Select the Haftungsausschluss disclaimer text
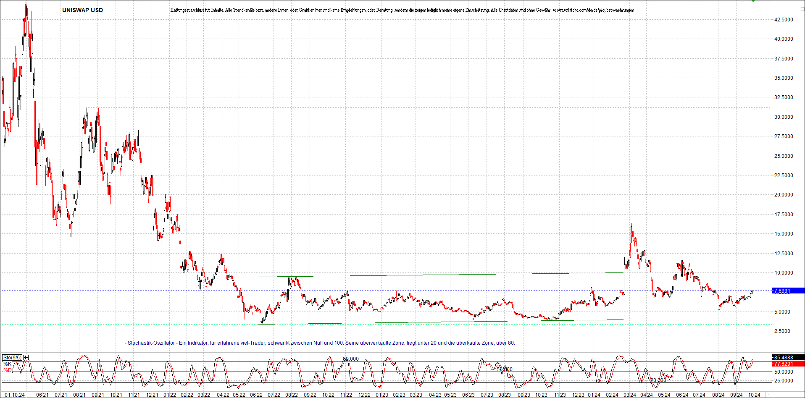This screenshot has width=805, height=398. pos(361,10)
